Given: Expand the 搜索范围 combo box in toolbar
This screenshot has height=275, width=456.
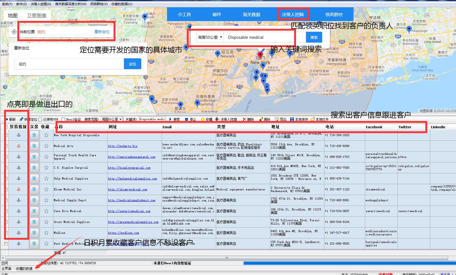Looking at the screenshot, I should [x=121, y=119].
